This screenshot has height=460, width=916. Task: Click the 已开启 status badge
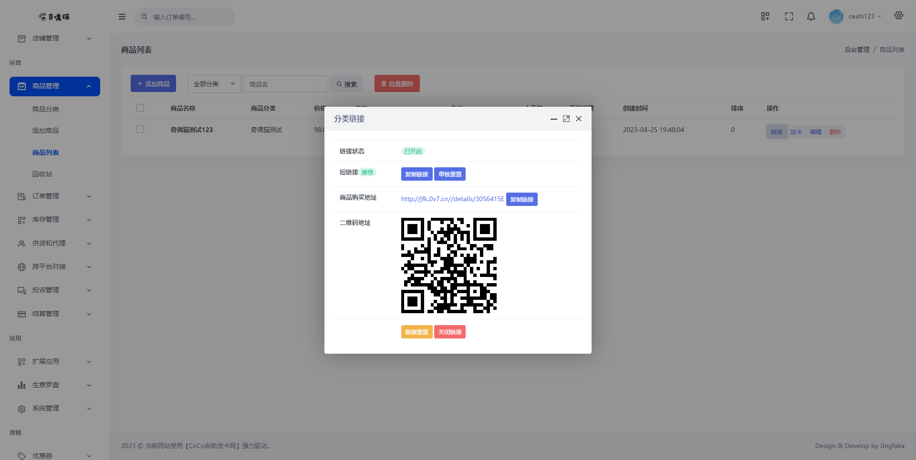pyautogui.click(x=413, y=151)
